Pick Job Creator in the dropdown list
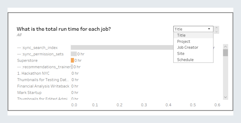Screen dimensions: 241x123 pos(188,47)
